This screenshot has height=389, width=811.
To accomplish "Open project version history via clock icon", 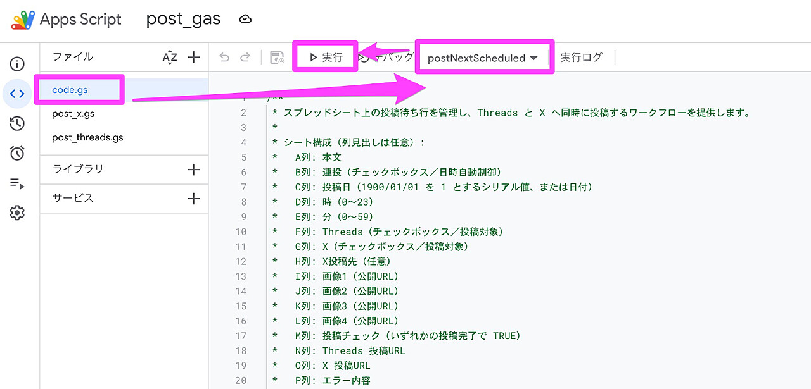I will [x=17, y=123].
